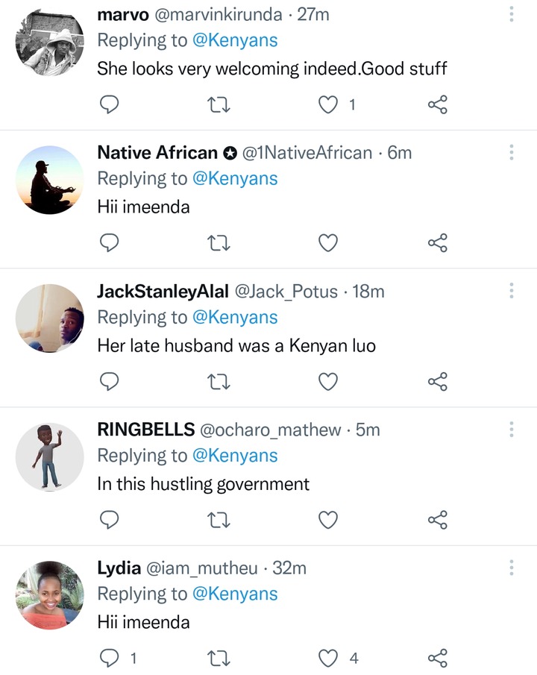Open the @Jack_Potus handle profile
The height and width of the screenshot is (675, 537).
(x=286, y=292)
